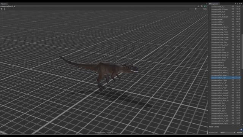The width and height of the screenshot is (243, 137).
Task: Select the Allosaurus|Idle_1 clip
Action: point(226,19)
